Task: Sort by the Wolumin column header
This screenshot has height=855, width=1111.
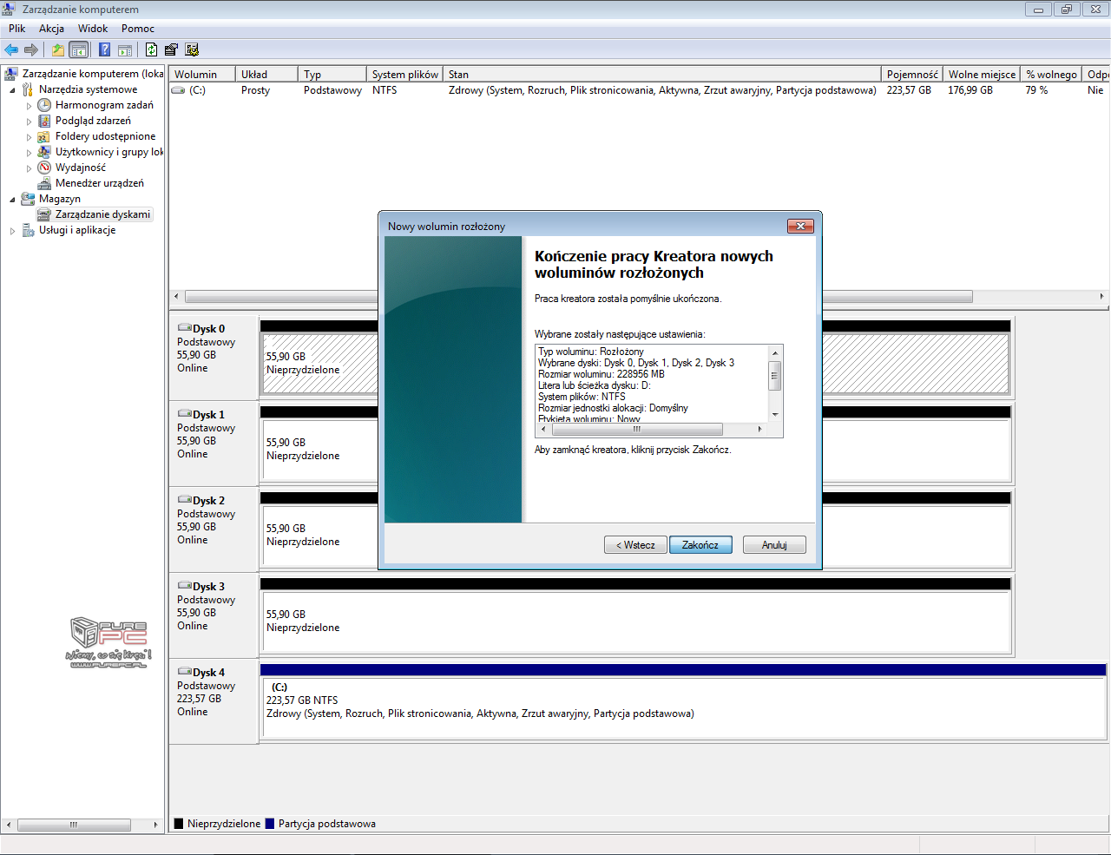Action: point(202,75)
